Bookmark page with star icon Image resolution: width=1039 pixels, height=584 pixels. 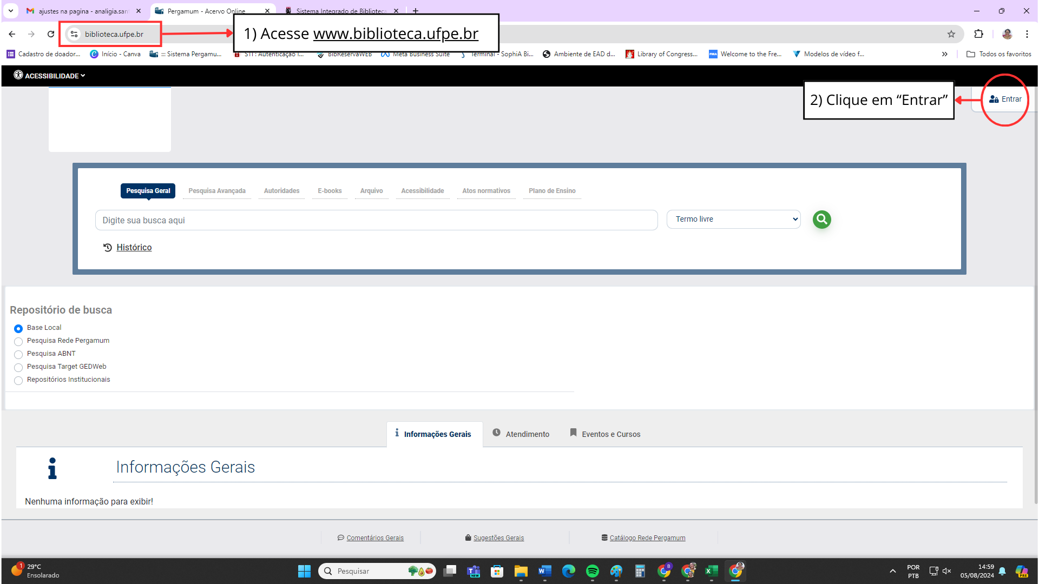(951, 34)
